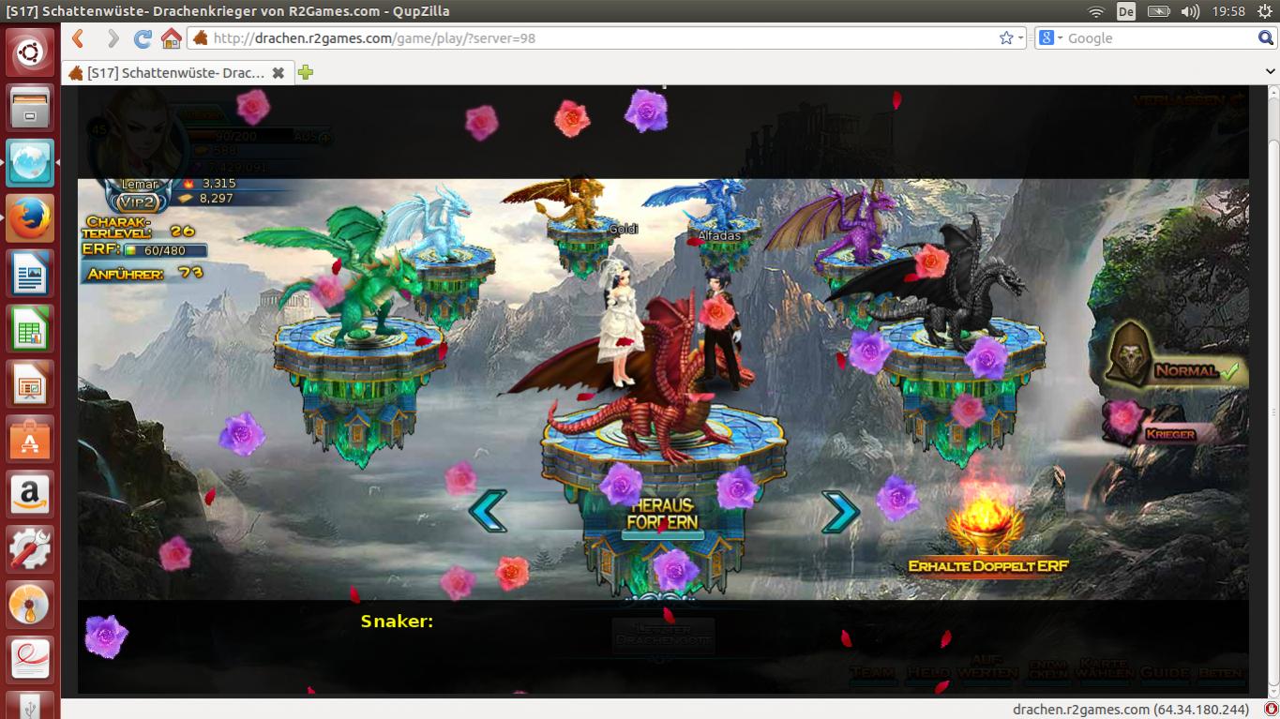The width and height of the screenshot is (1280, 719).
Task: Click the Herausfordern challenge button
Action: [x=662, y=514]
